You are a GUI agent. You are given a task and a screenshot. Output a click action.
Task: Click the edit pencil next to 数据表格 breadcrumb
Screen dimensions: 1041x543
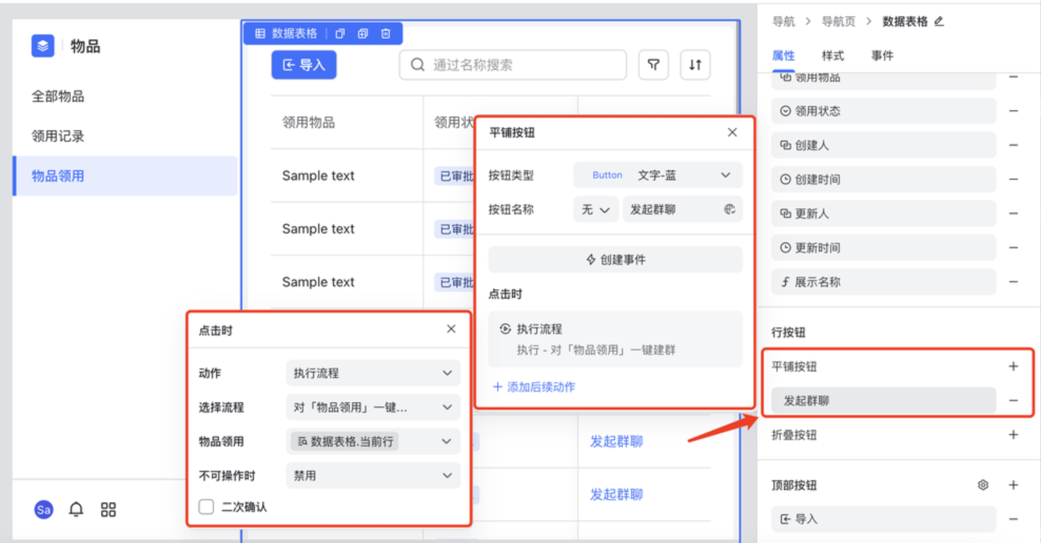(x=939, y=22)
